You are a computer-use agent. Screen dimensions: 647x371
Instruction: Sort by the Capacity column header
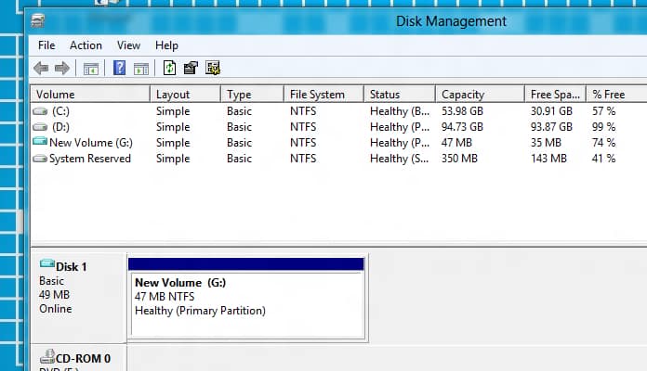pyautogui.click(x=463, y=95)
